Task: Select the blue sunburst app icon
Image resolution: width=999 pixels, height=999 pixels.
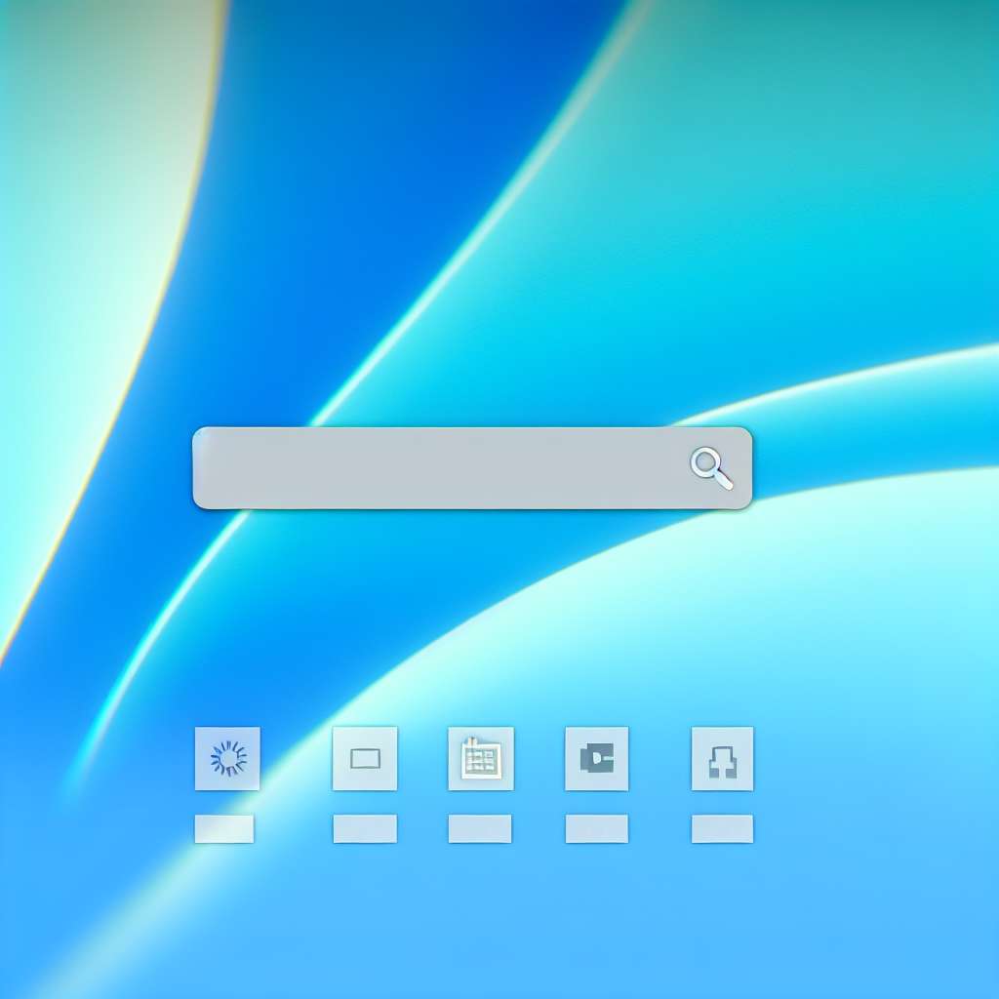Action: click(227, 757)
